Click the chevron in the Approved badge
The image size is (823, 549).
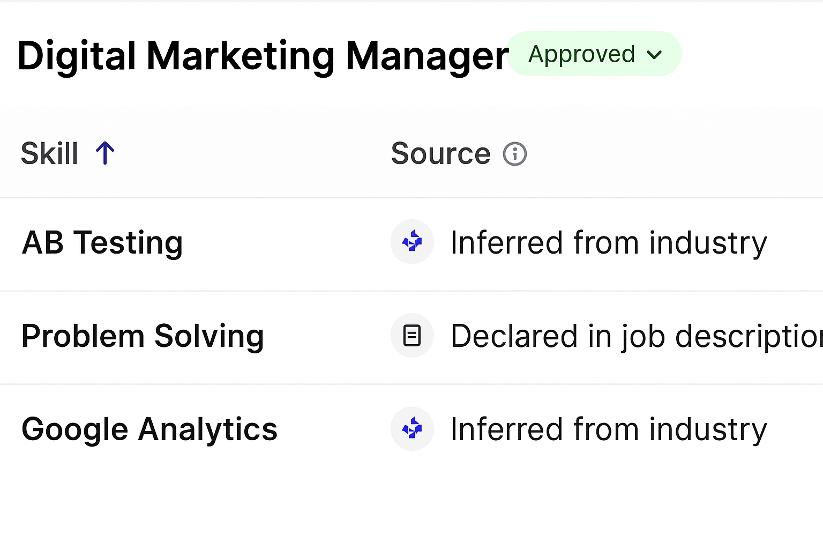click(654, 55)
